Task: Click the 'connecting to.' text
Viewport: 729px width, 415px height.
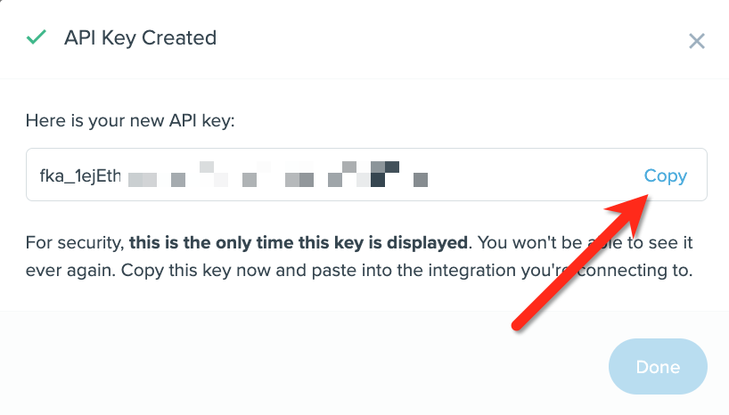Action: pyautogui.click(x=635, y=271)
